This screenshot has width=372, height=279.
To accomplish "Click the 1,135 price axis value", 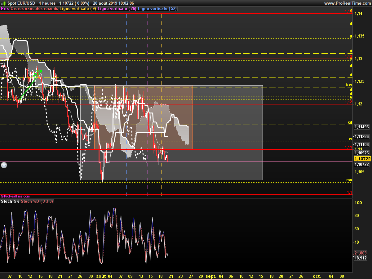I will [x=360, y=36].
